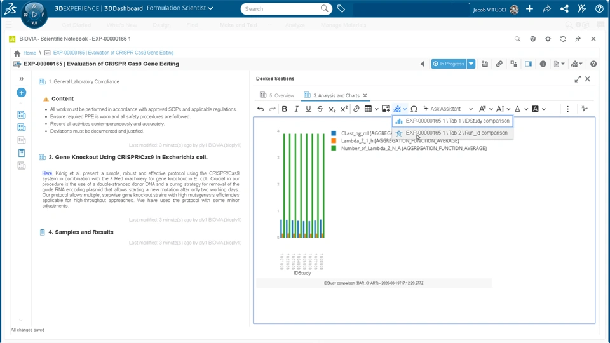This screenshot has width=610, height=343.
Task: Click the redo icon in editor toolbar
Action: point(273,109)
